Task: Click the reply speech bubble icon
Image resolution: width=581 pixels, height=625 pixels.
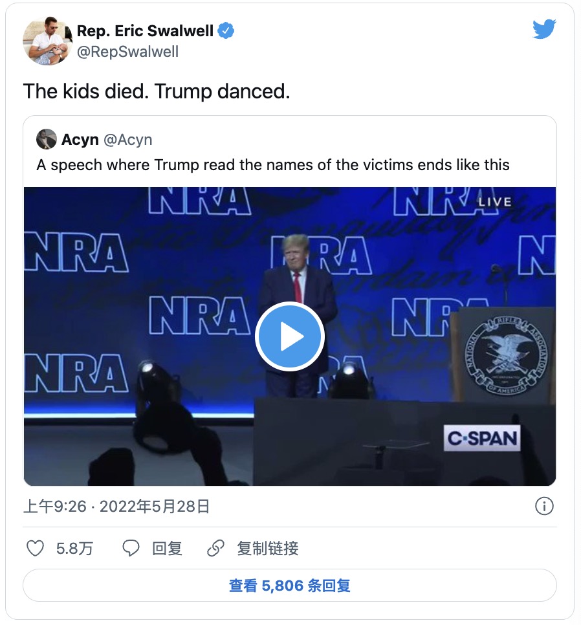Action: (x=131, y=549)
